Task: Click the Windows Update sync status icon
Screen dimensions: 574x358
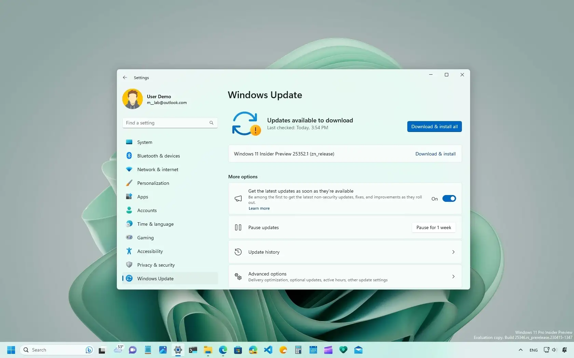Action: click(x=246, y=123)
